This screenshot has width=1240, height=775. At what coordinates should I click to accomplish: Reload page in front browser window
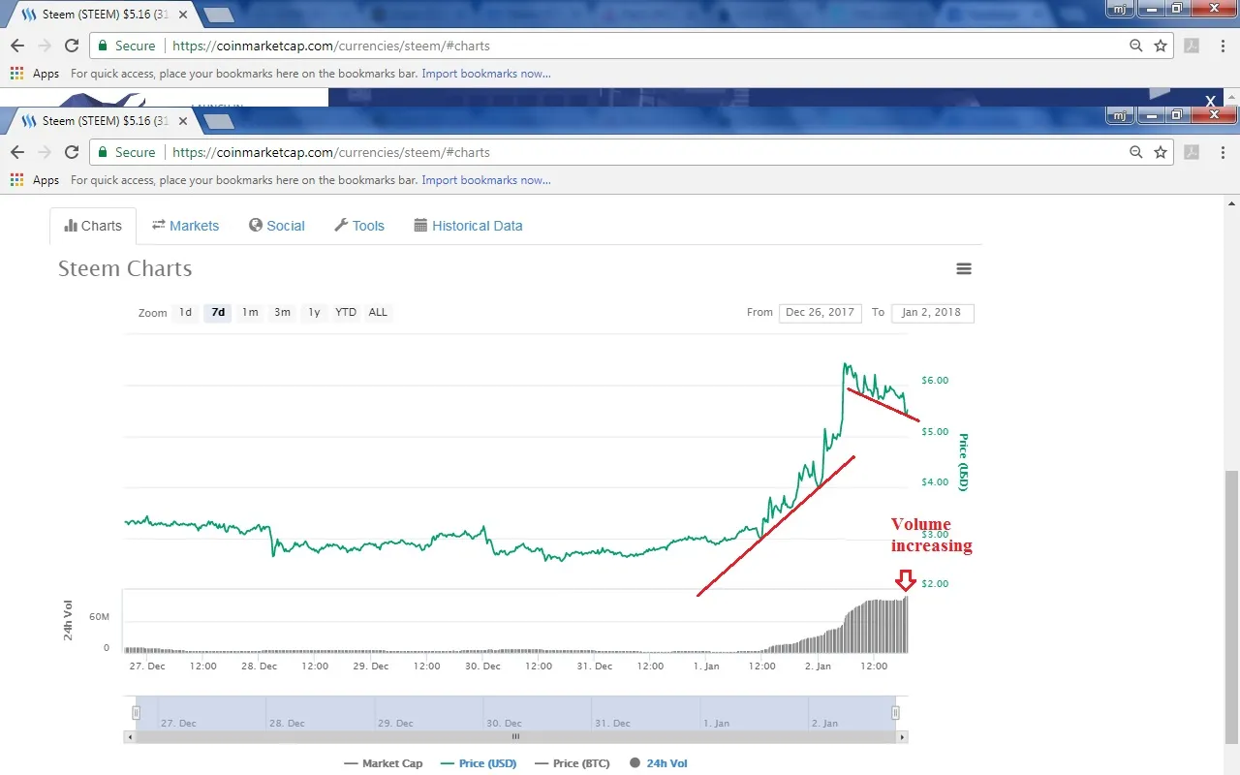click(72, 152)
